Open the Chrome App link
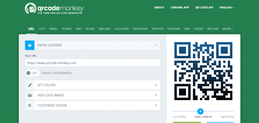Viewport: 259px width, 123px height. coord(180,8)
